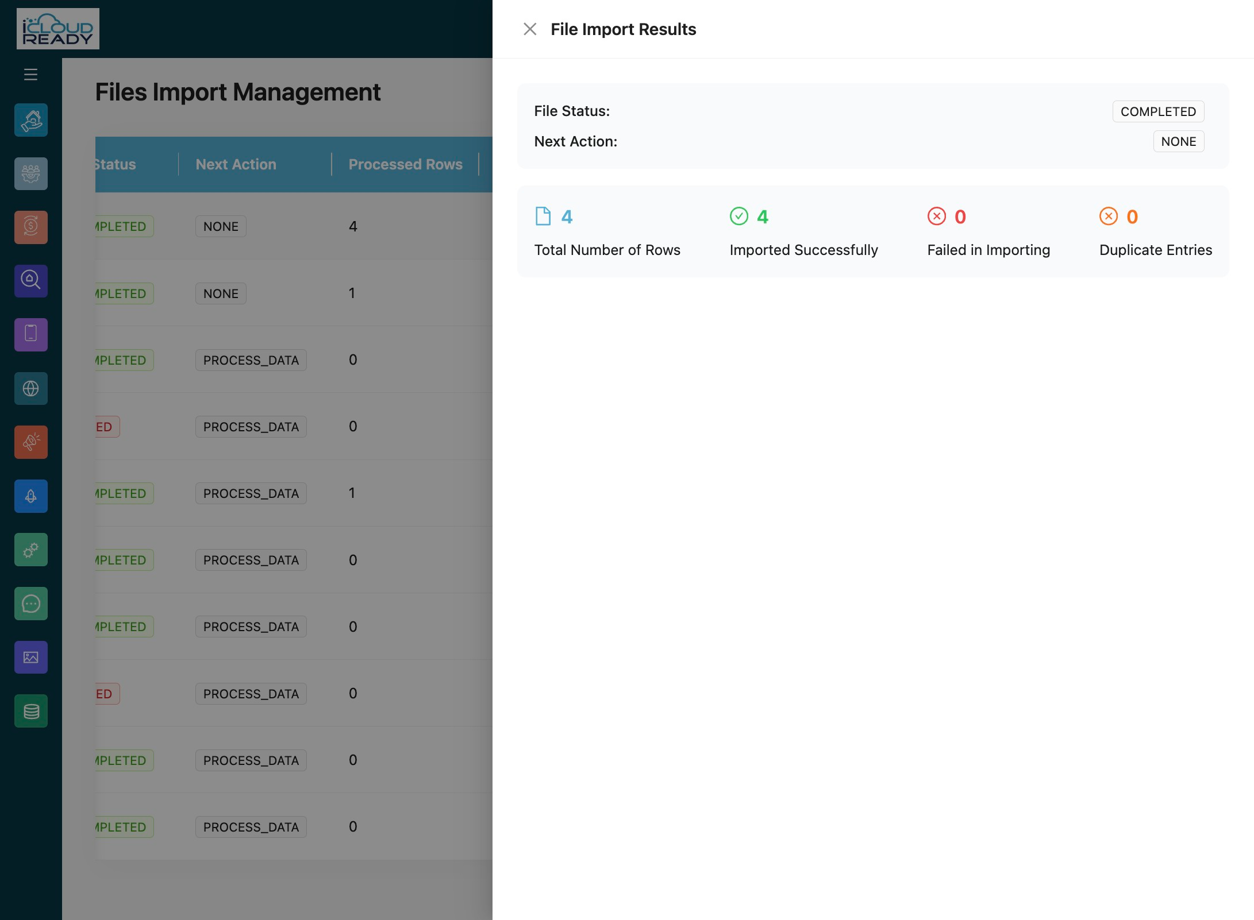
Task: Click the 'Duplicate Entries' label
Action: [x=1155, y=250]
